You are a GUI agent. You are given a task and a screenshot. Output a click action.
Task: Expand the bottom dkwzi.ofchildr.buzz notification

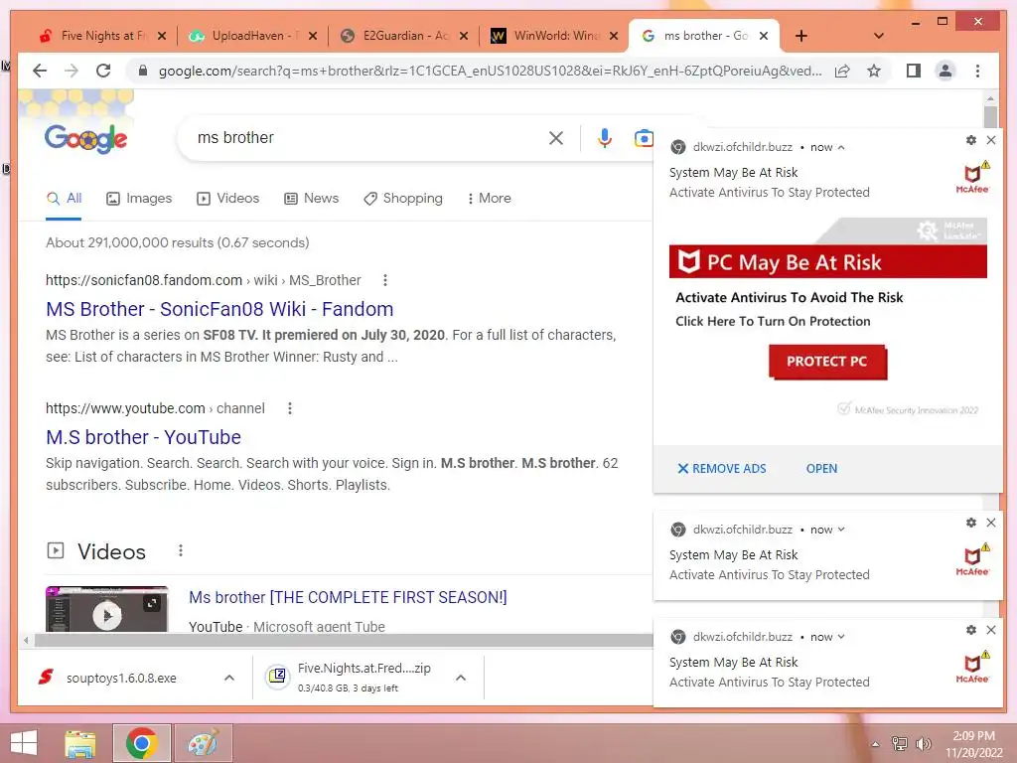point(841,637)
